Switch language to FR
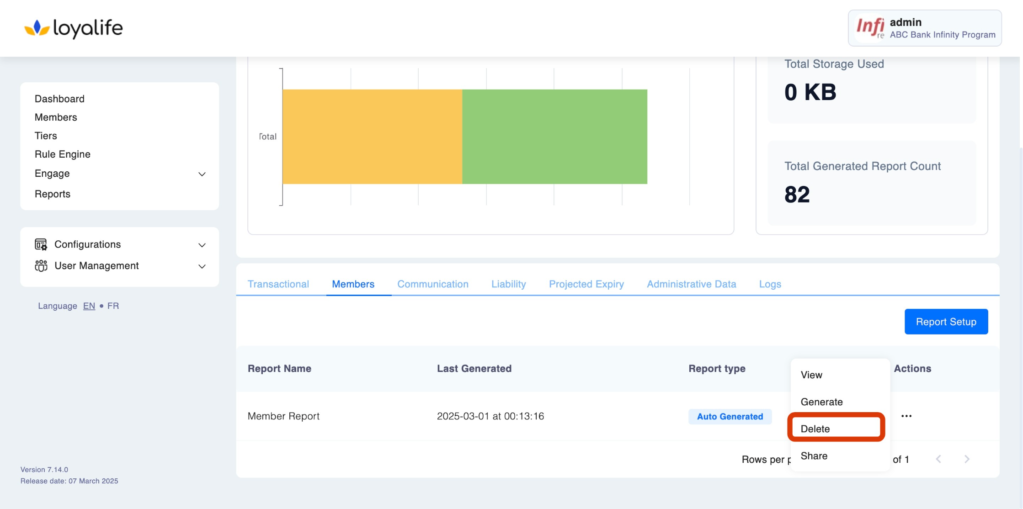Image resolution: width=1023 pixels, height=509 pixels. pyautogui.click(x=113, y=306)
